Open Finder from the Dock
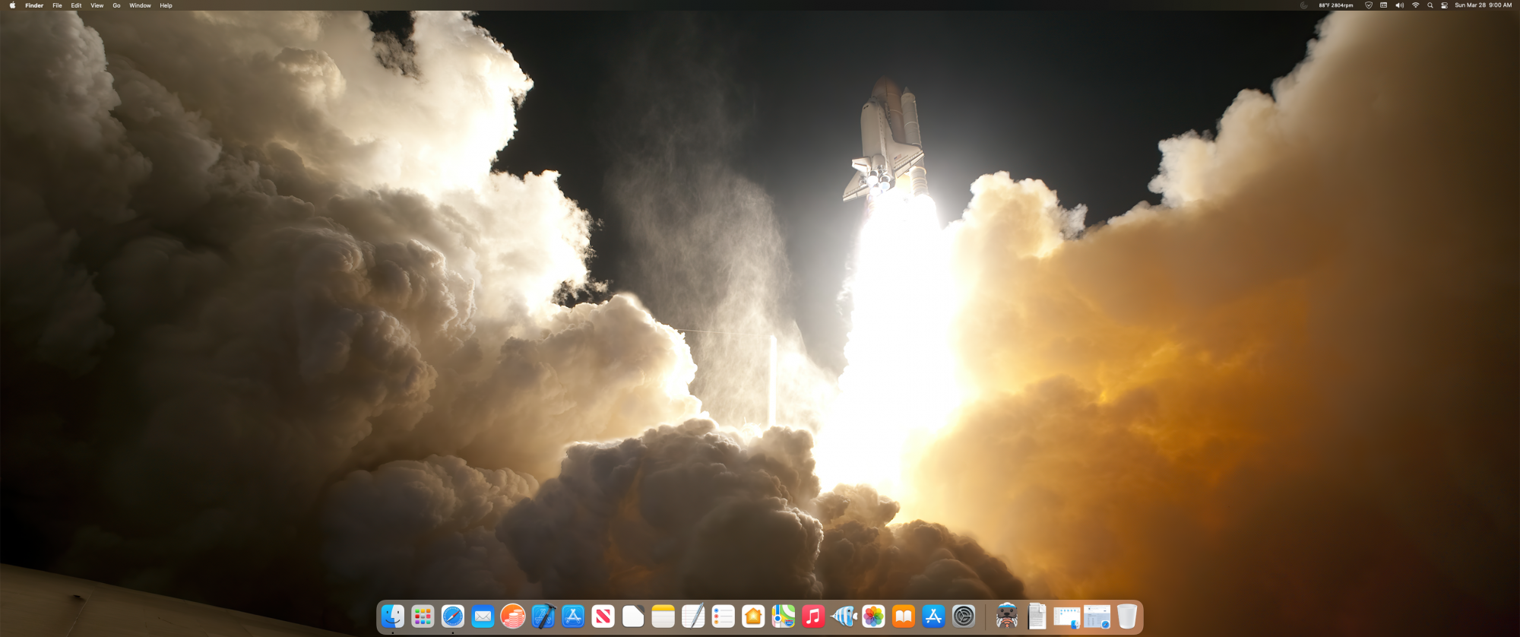1520x637 pixels. [392, 616]
